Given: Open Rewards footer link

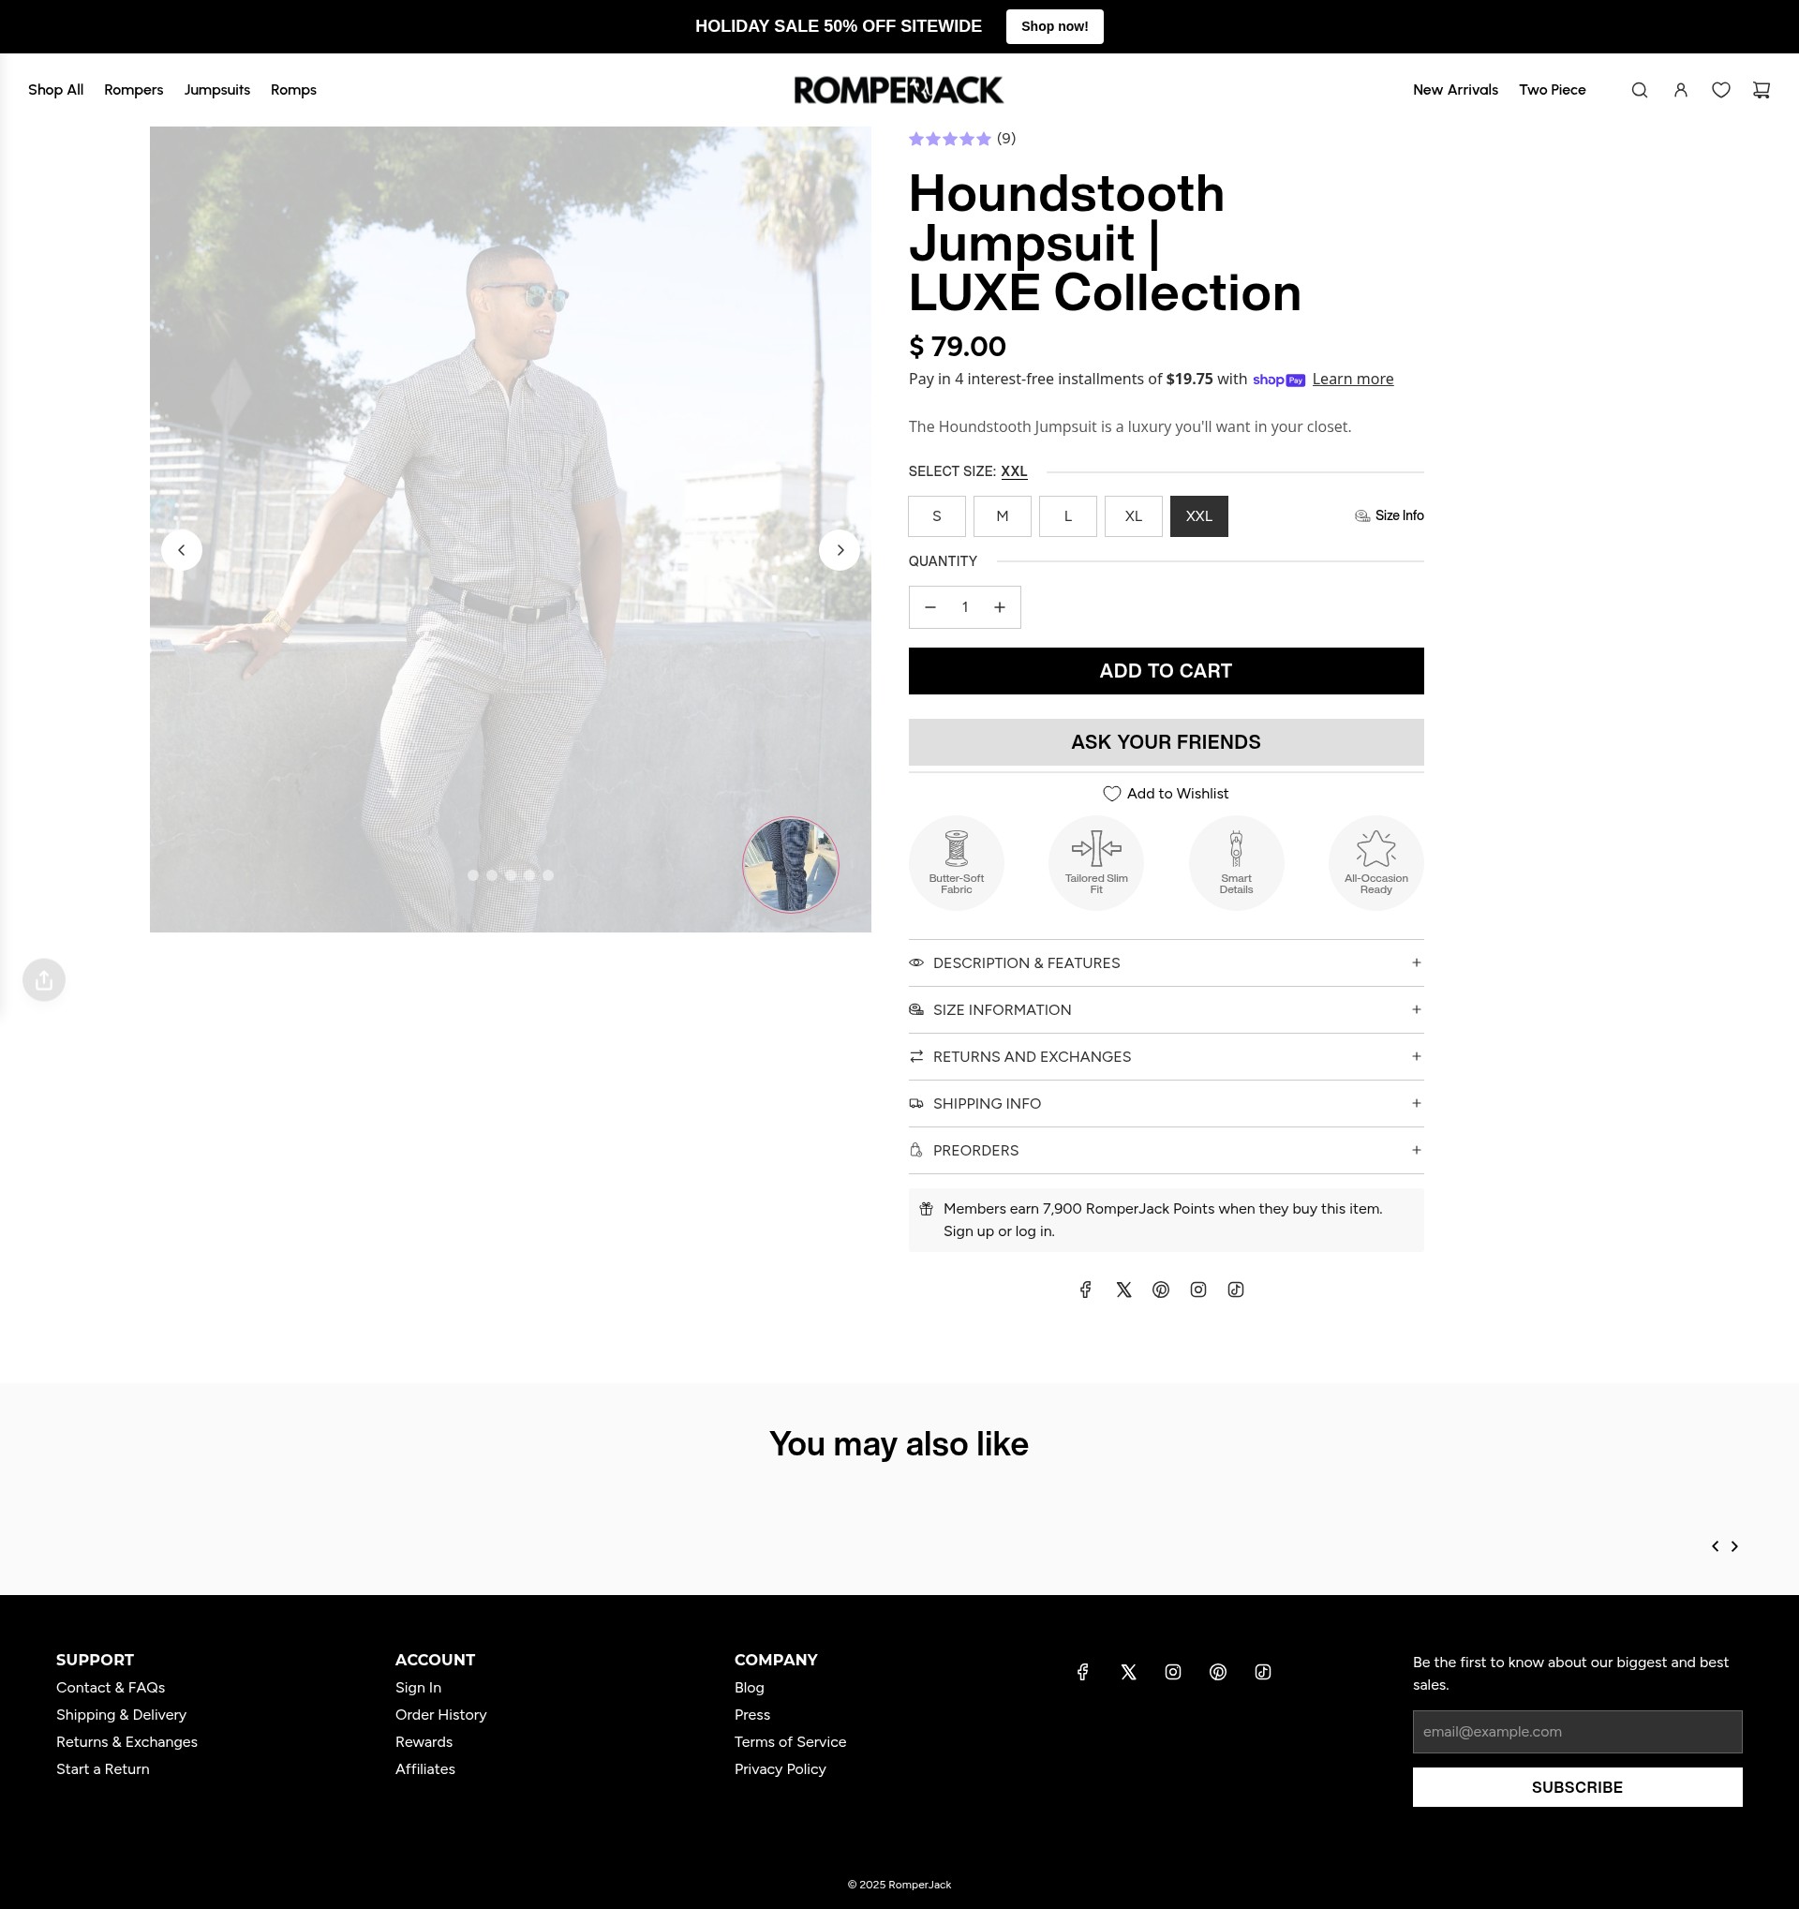Looking at the screenshot, I should [x=424, y=1742].
